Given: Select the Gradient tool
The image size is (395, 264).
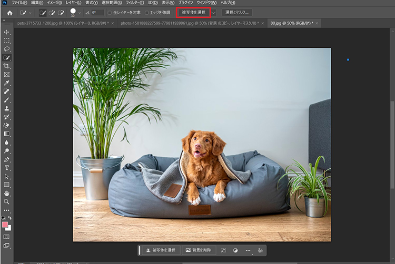Looking at the screenshot, I should coord(6,134).
